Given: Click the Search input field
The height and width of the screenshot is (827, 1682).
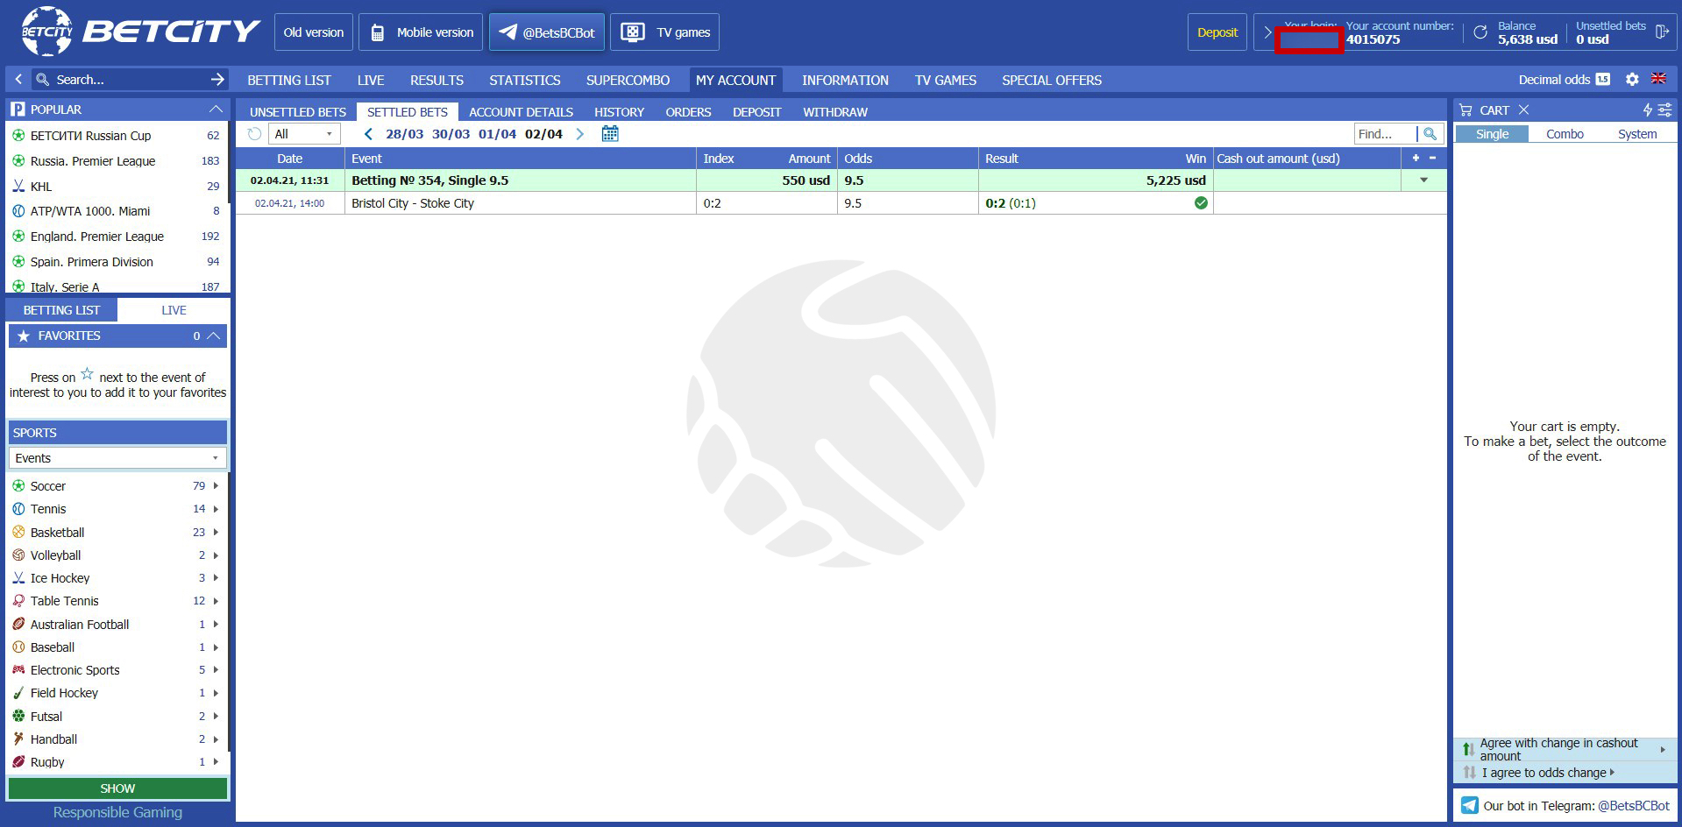Looking at the screenshot, I should point(130,79).
